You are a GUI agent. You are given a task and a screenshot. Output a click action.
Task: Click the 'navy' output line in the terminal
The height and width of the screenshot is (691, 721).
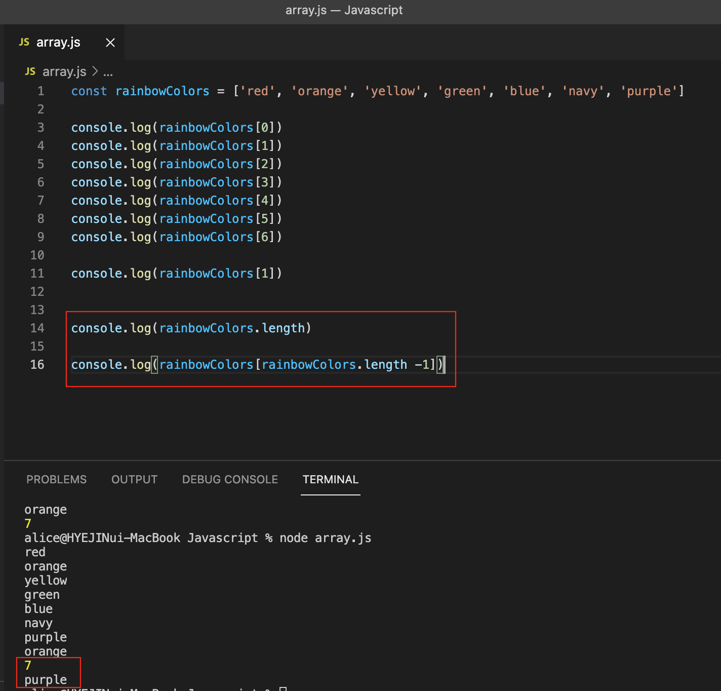pyautogui.click(x=38, y=623)
